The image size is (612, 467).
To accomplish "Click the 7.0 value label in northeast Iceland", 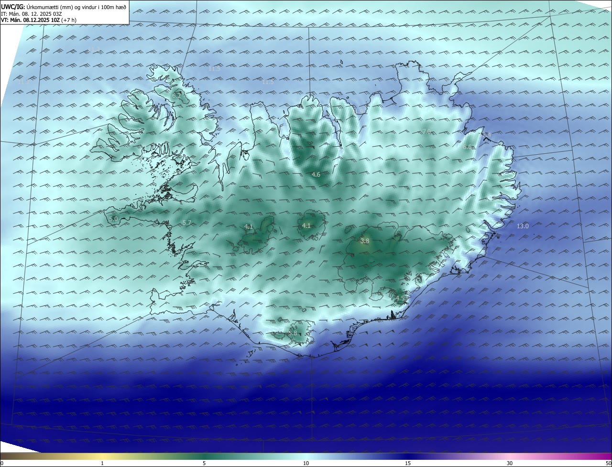I will click(426, 131).
